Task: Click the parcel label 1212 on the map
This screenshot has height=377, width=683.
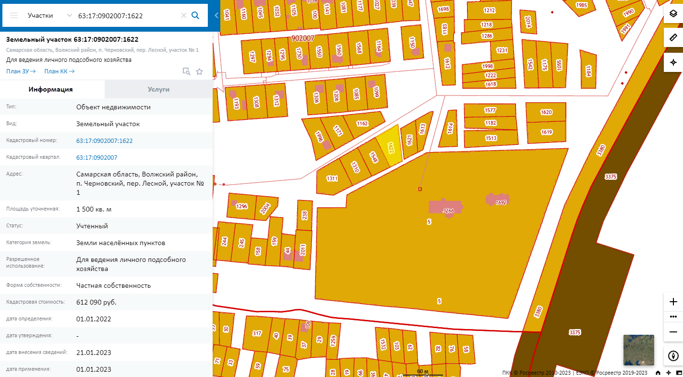Action: (x=489, y=10)
